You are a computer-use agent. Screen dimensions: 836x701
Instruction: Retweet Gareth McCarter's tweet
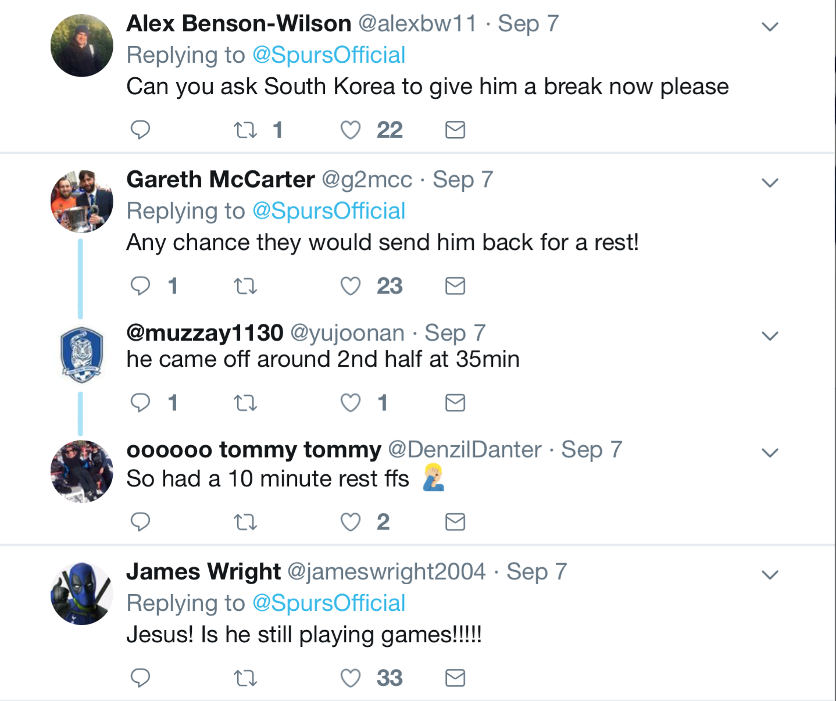tap(245, 286)
